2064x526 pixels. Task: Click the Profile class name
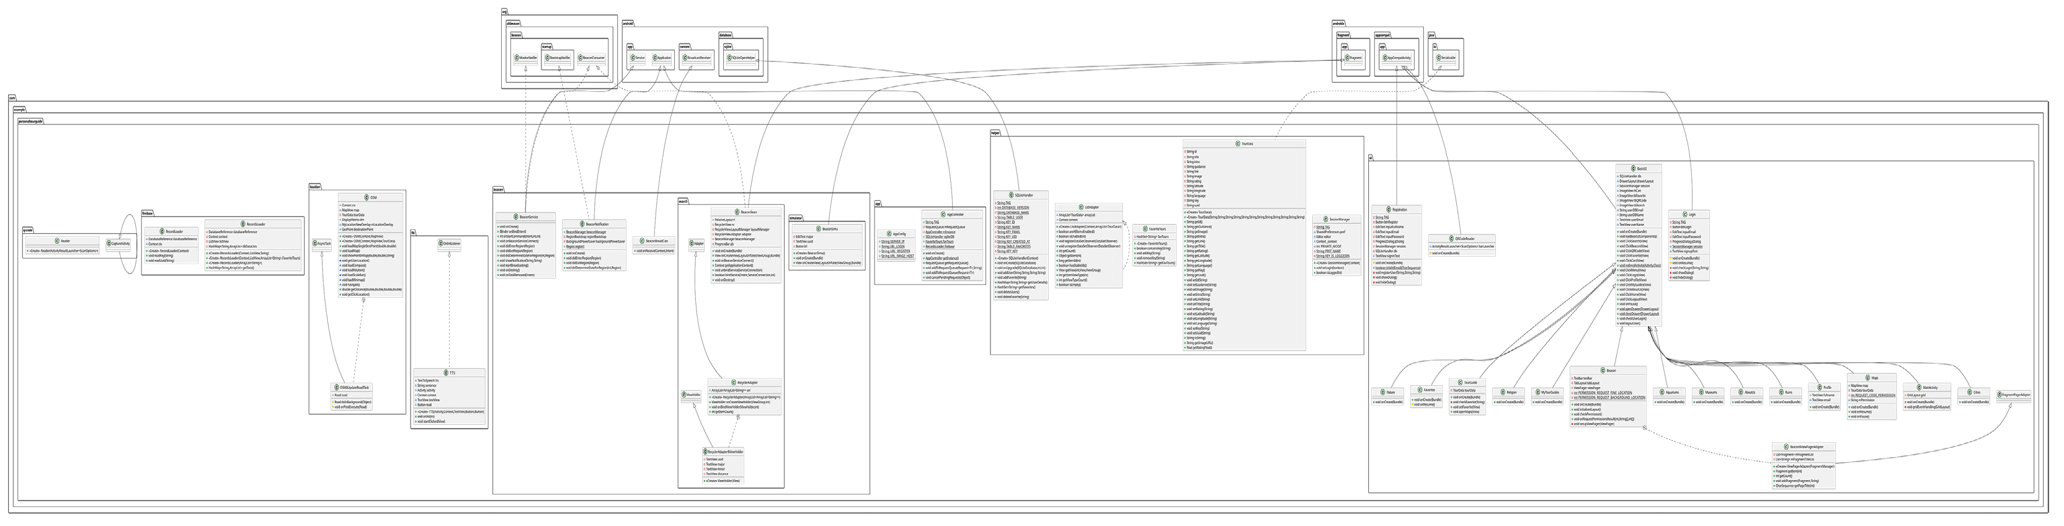tap(1827, 387)
